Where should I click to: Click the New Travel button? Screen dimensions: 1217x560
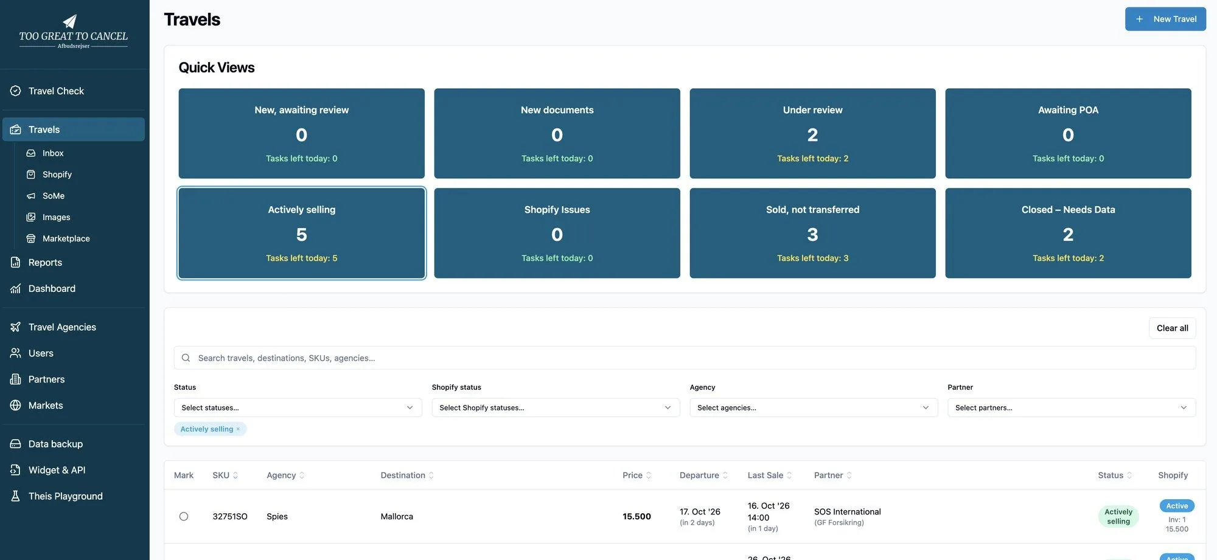(x=1165, y=19)
